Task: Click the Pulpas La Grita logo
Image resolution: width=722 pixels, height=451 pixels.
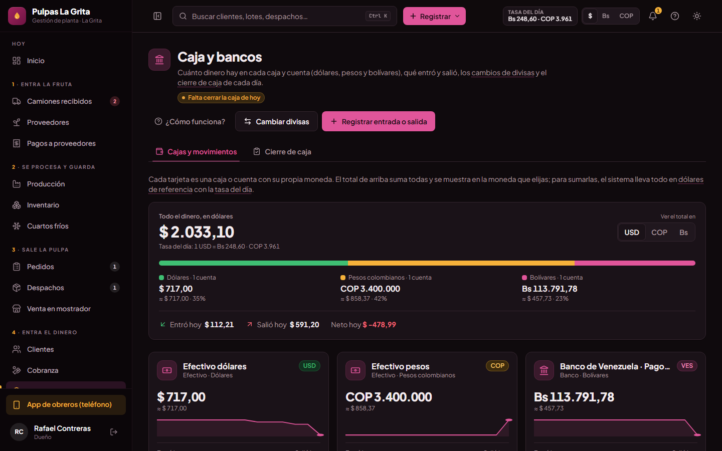Action: click(17, 16)
